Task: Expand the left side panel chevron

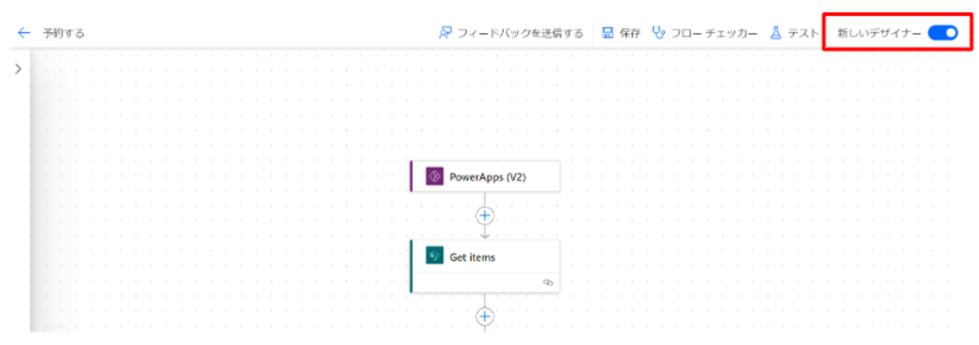Action: [x=18, y=69]
